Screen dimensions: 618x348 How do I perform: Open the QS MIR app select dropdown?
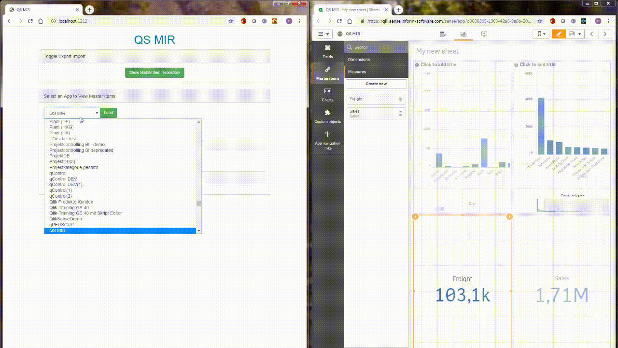pyautogui.click(x=72, y=113)
